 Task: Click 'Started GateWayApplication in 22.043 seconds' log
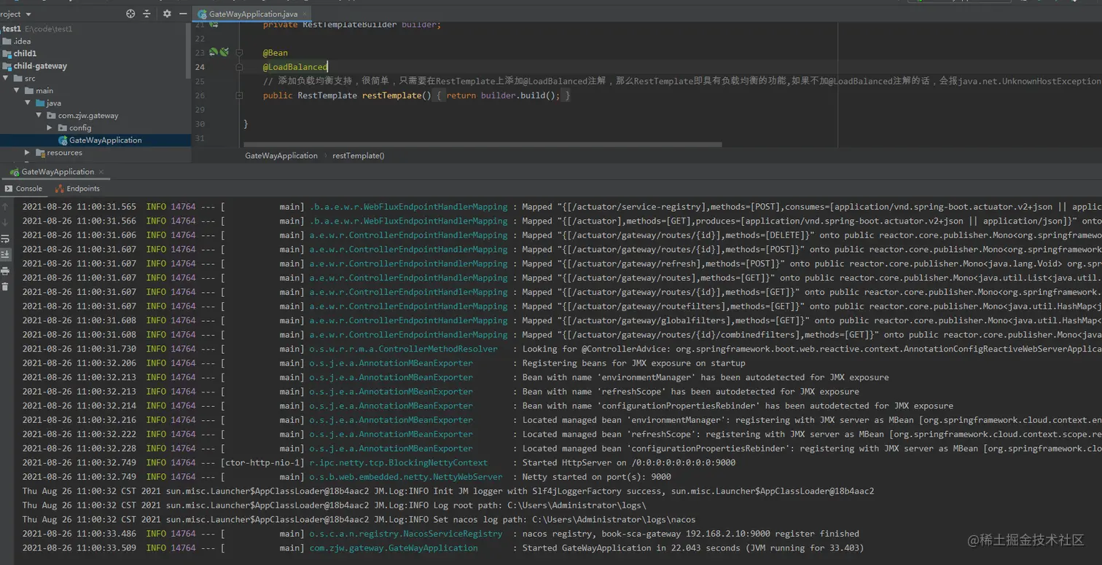[x=693, y=548]
